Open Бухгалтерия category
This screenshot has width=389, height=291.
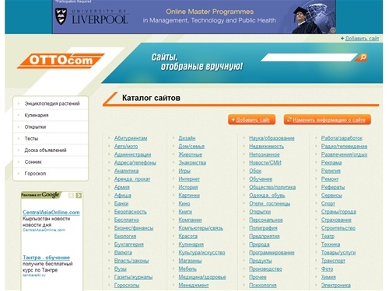pyautogui.click(x=129, y=244)
